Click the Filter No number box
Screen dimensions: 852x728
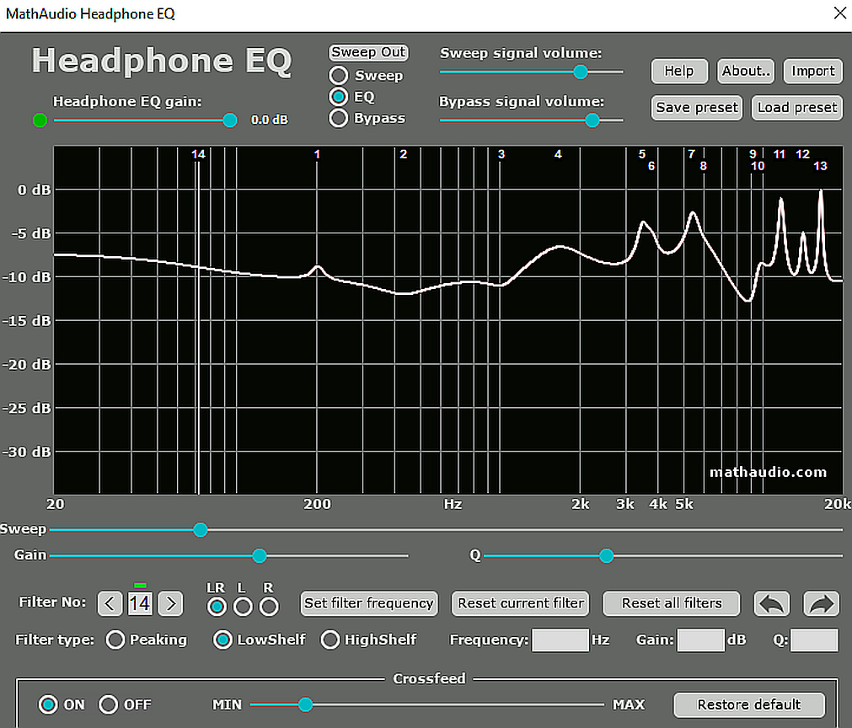click(140, 603)
